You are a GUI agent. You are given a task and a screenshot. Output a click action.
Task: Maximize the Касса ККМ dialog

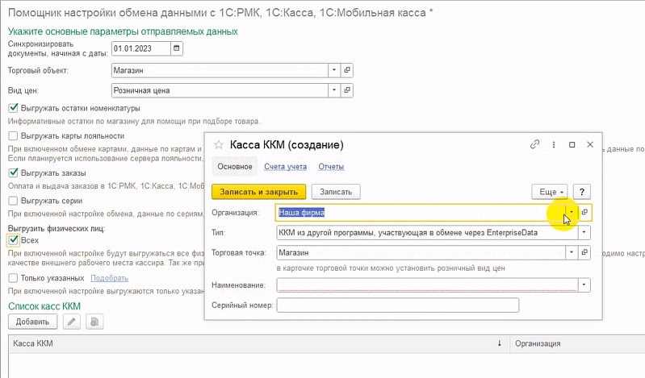point(572,144)
